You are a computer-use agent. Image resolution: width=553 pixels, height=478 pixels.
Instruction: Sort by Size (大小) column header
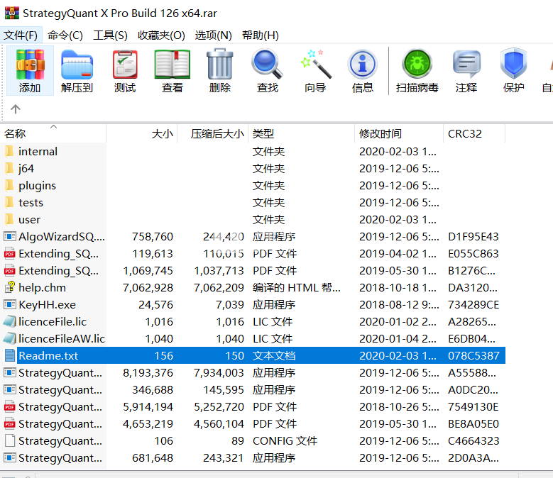tap(142, 133)
